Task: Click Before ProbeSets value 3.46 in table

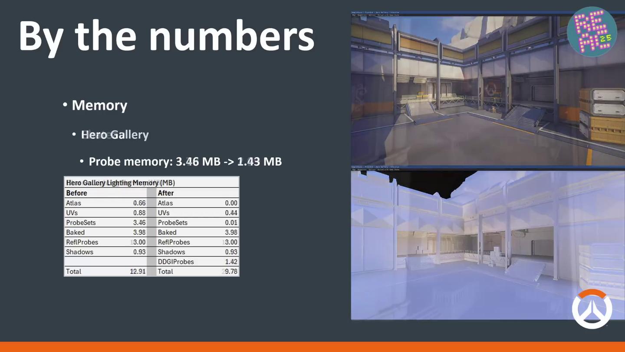Action: pos(139,222)
